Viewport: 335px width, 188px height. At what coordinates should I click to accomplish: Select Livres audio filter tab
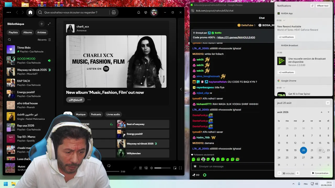(113, 114)
